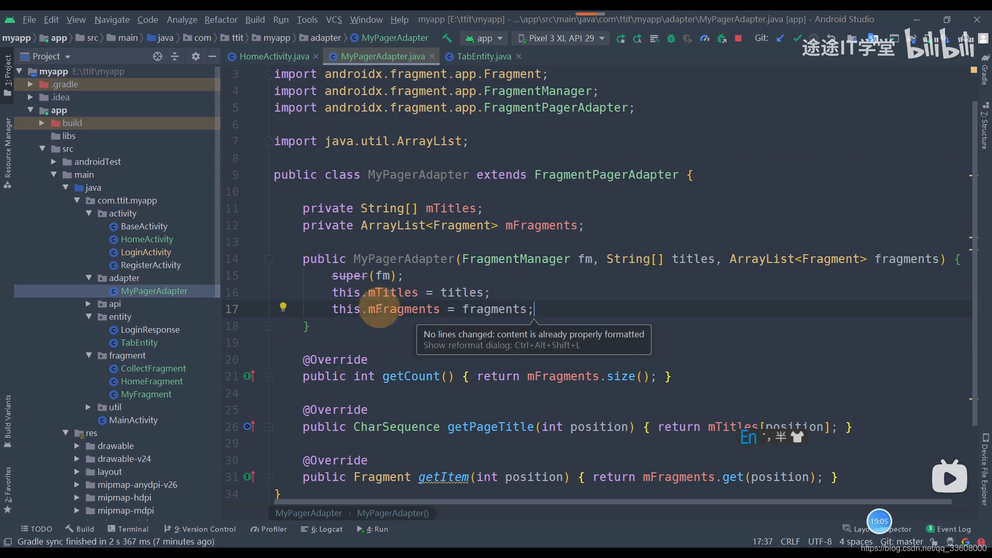Collapse the fragment package
992x558 pixels.
[x=89, y=355]
